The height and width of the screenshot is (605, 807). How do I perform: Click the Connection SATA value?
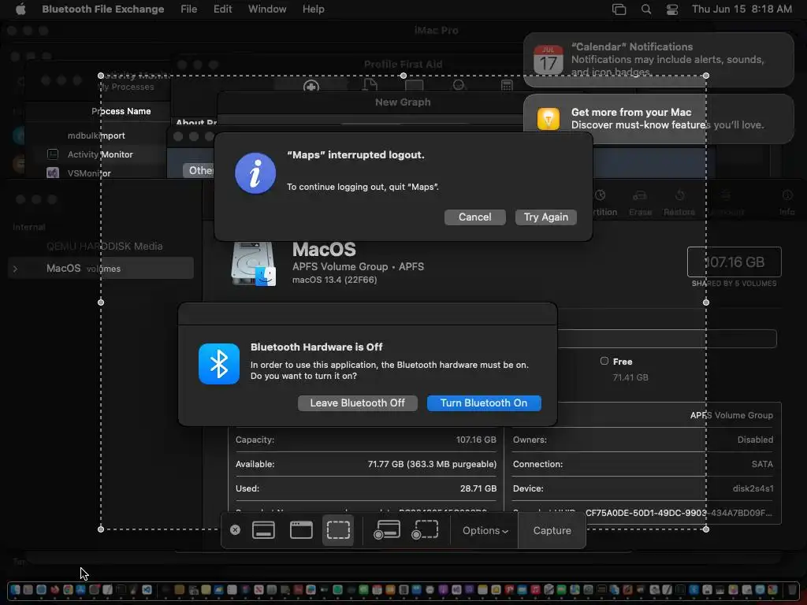[762, 464]
